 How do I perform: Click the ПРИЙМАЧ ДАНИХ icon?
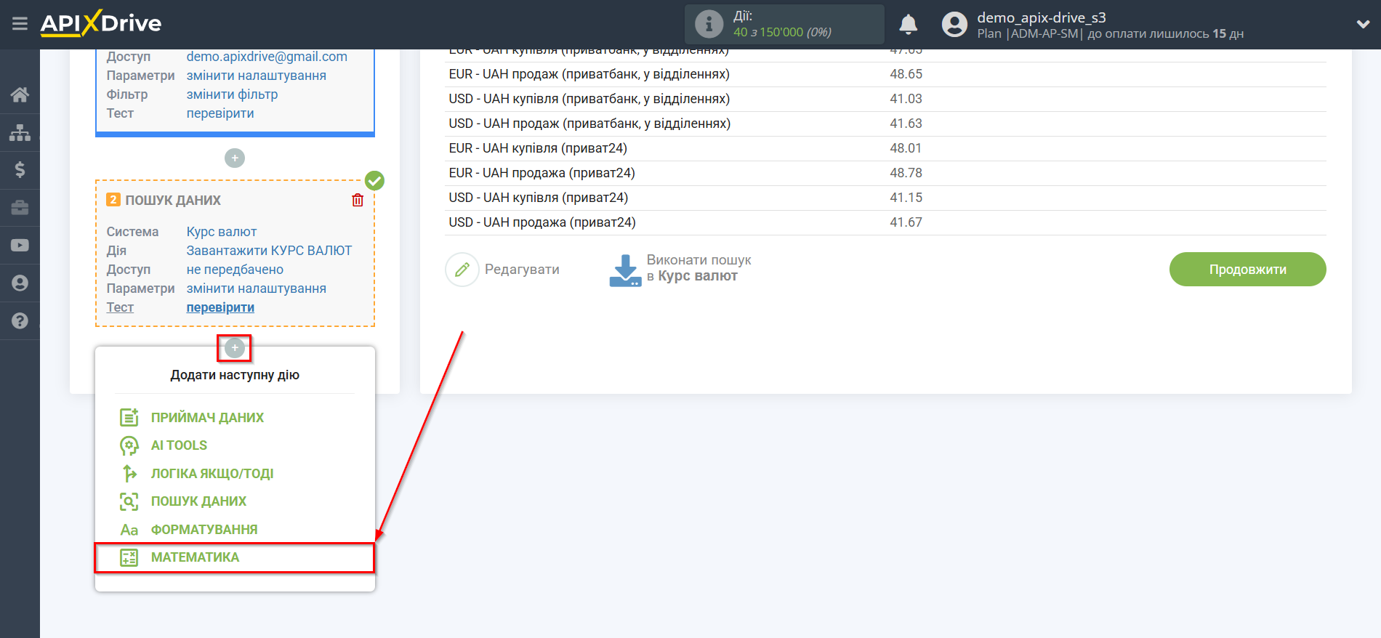129,417
